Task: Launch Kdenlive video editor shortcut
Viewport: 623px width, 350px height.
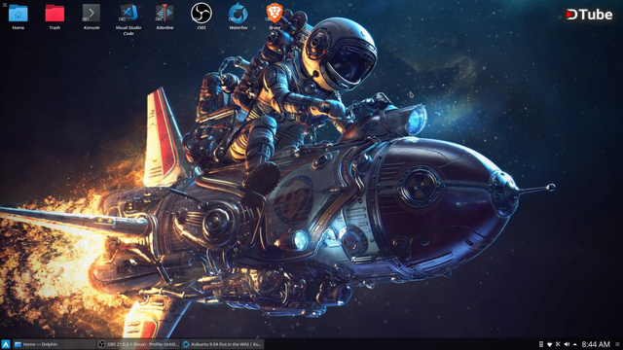Action: click(165, 17)
